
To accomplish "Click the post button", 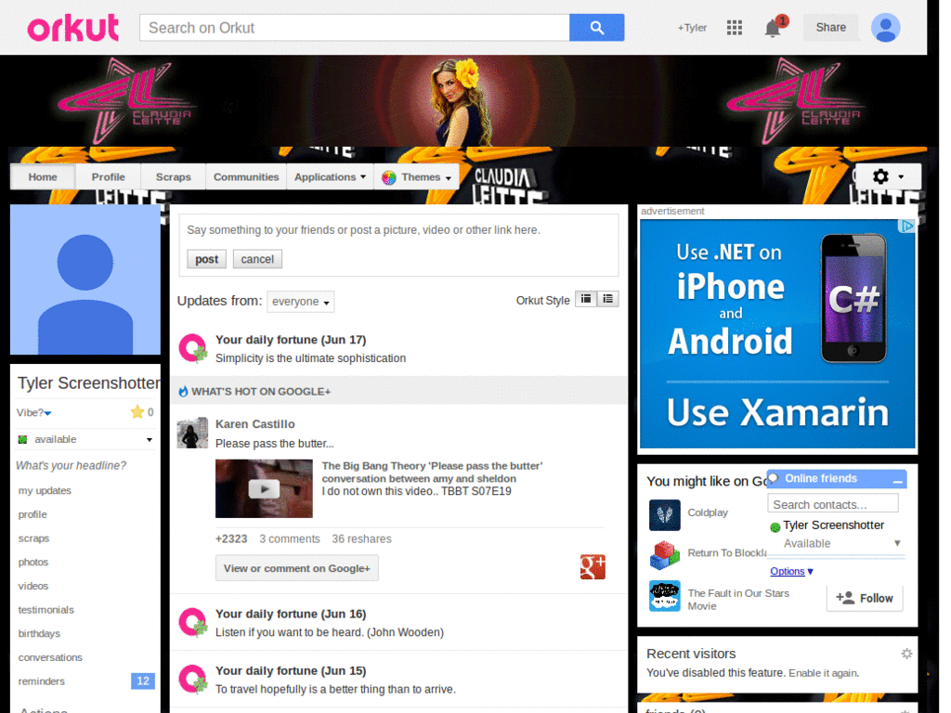I will [206, 259].
